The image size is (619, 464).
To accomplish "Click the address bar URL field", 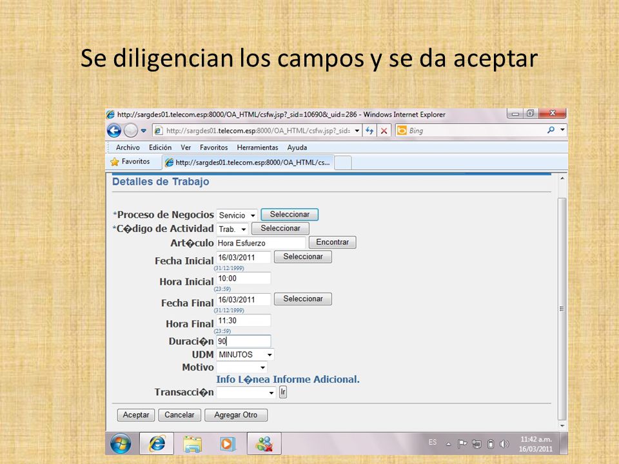I will pyautogui.click(x=257, y=131).
